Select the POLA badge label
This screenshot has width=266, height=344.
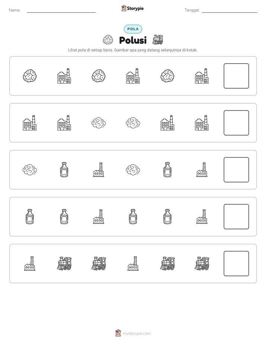[x=133, y=29]
